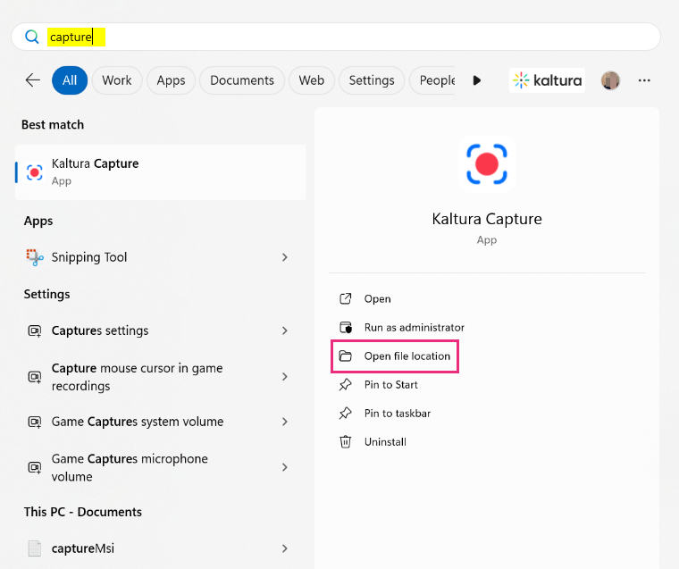This screenshot has width=679, height=569.
Task: Click icon beside Capture mouse cursor setting
Action: coord(35,377)
